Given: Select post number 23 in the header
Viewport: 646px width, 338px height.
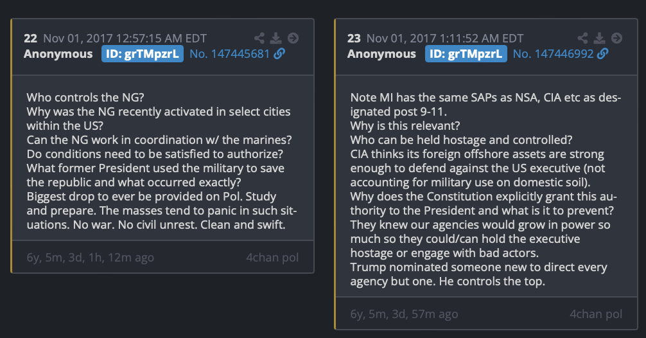Looking at the screenshot, I should click(x=354, y=39).
